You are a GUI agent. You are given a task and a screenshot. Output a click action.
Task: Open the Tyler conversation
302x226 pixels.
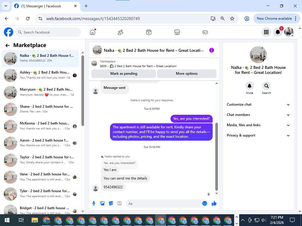(40, 194)
